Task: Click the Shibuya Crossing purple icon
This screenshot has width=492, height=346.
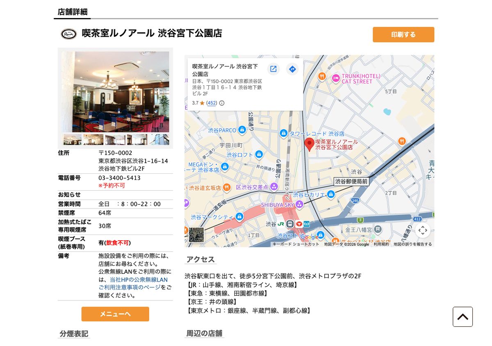Action: pyautogui.click(x=274, y=187)
